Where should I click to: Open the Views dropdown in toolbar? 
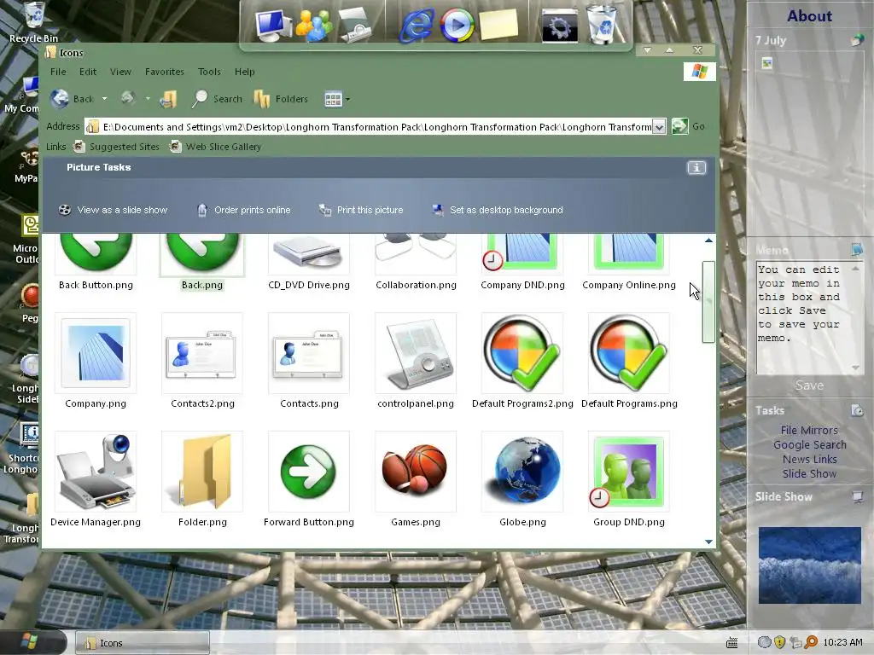[337, 99]
